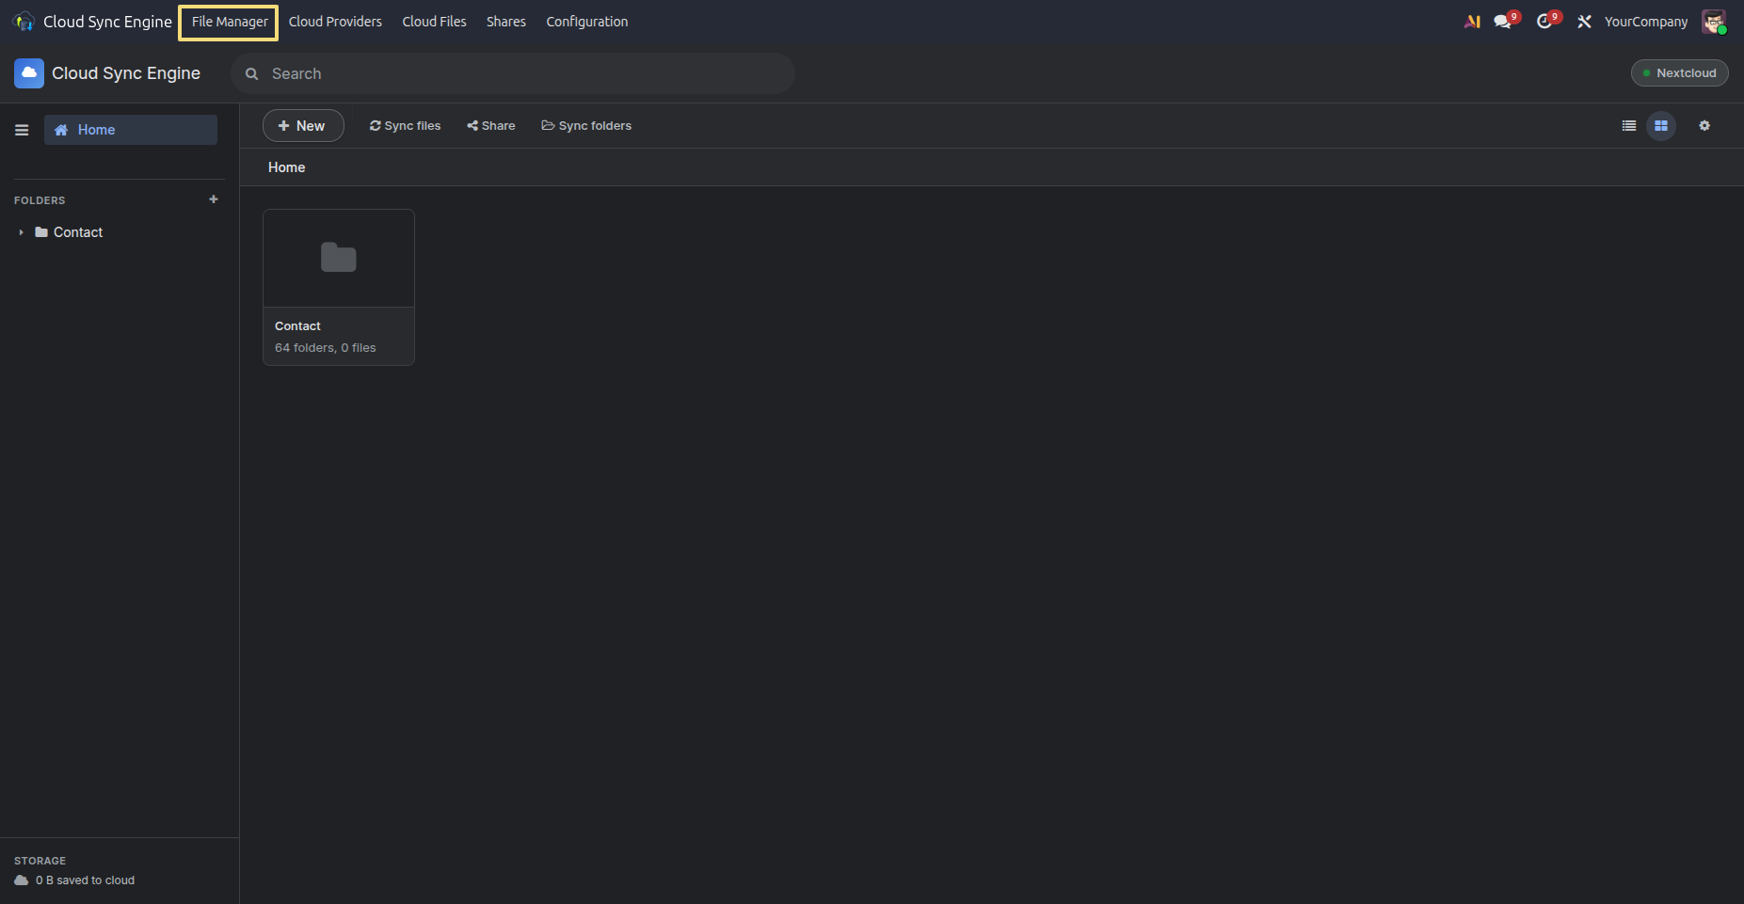Screen dimensions: 1744x904
Task: Open the Configuration menu
Action: [587, 22]
